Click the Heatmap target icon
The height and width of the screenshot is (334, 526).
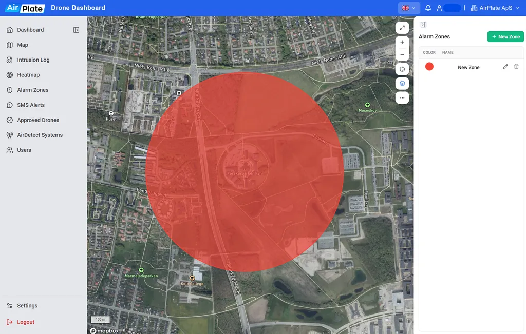click(10, 75)
